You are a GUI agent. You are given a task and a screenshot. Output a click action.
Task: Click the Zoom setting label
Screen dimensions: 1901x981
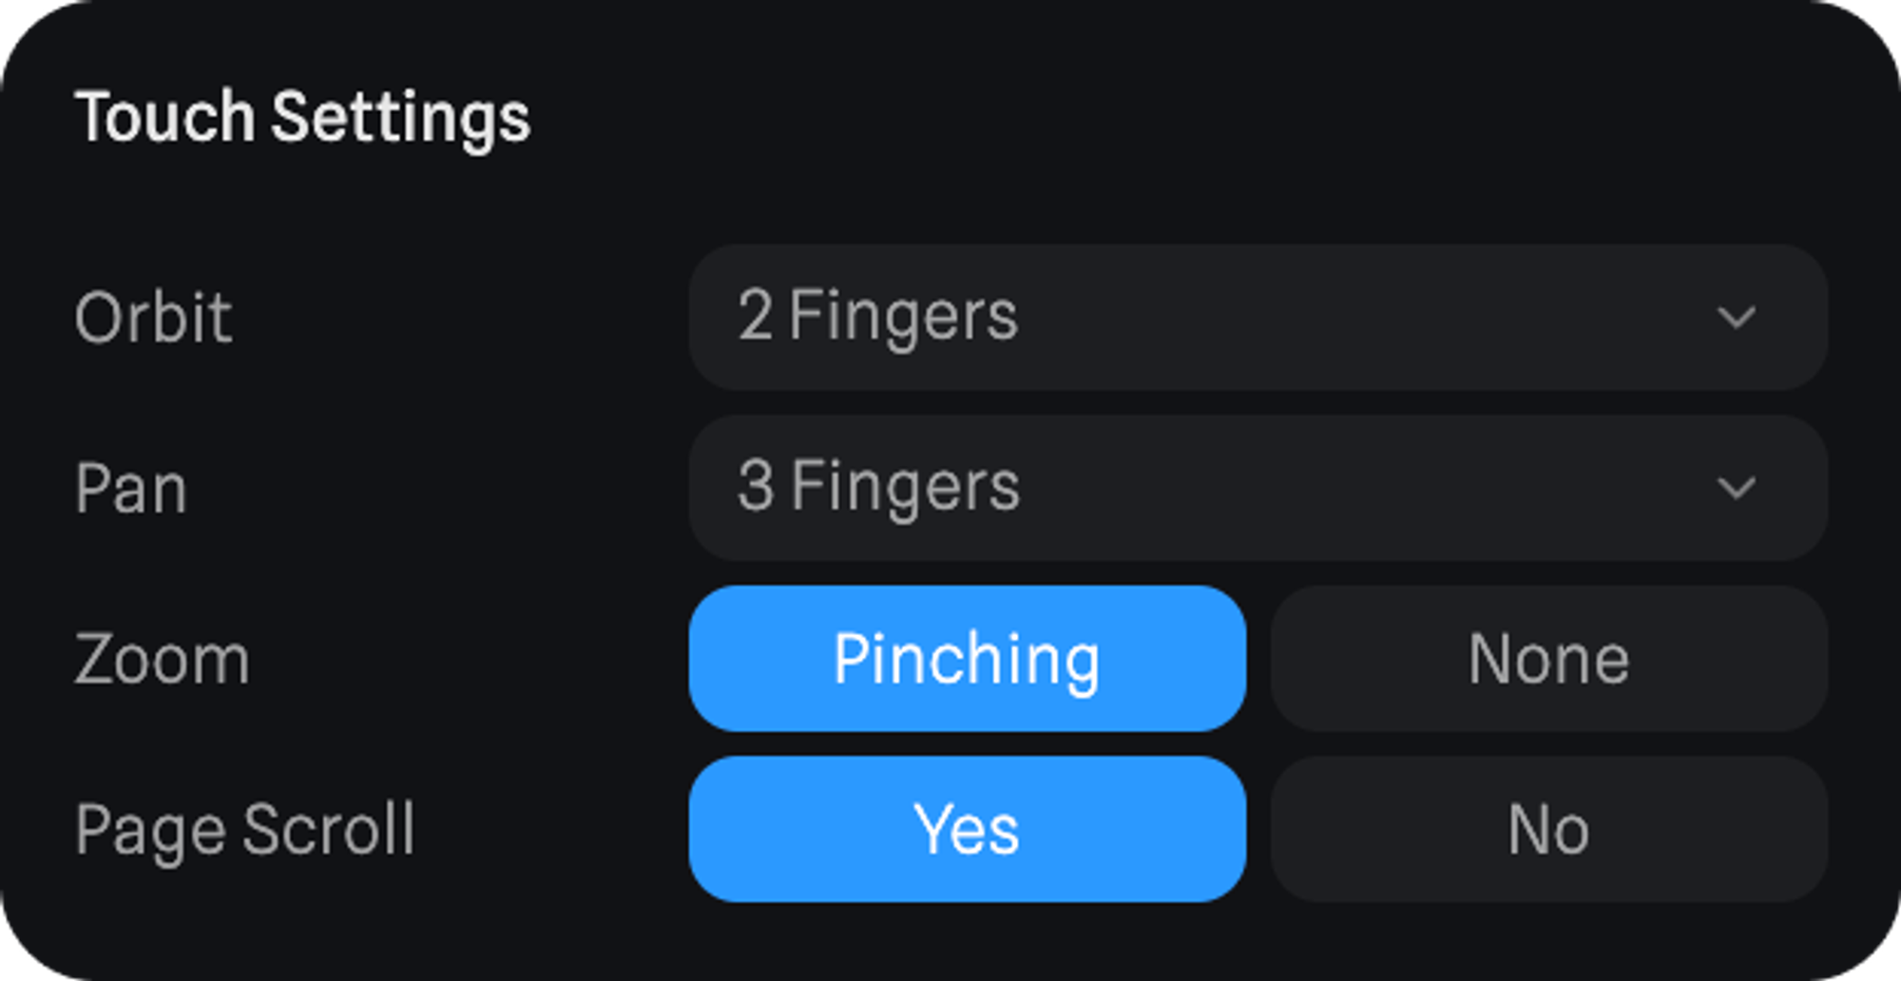coord(163,660)
